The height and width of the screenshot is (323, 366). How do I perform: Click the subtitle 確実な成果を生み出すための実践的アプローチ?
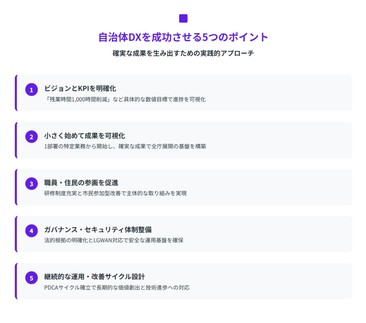[x=183, y=53]
